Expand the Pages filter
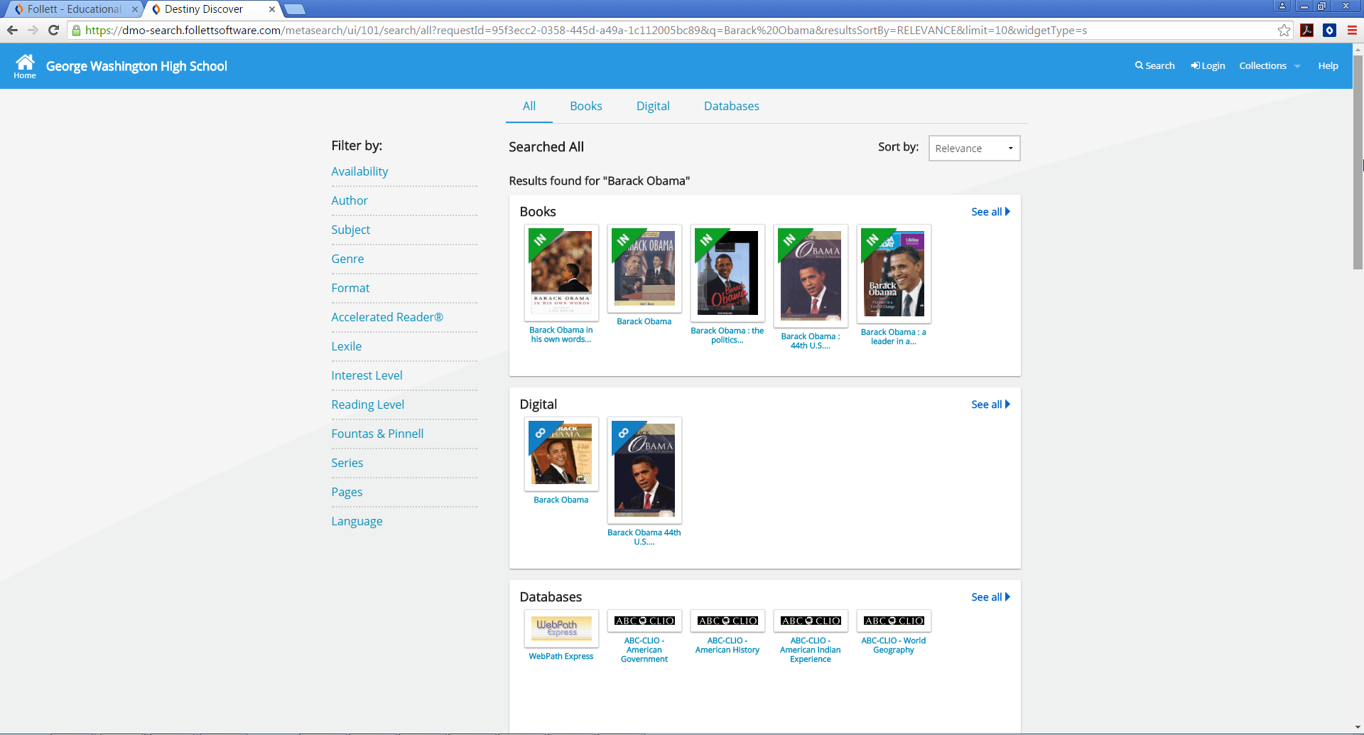 347,492
